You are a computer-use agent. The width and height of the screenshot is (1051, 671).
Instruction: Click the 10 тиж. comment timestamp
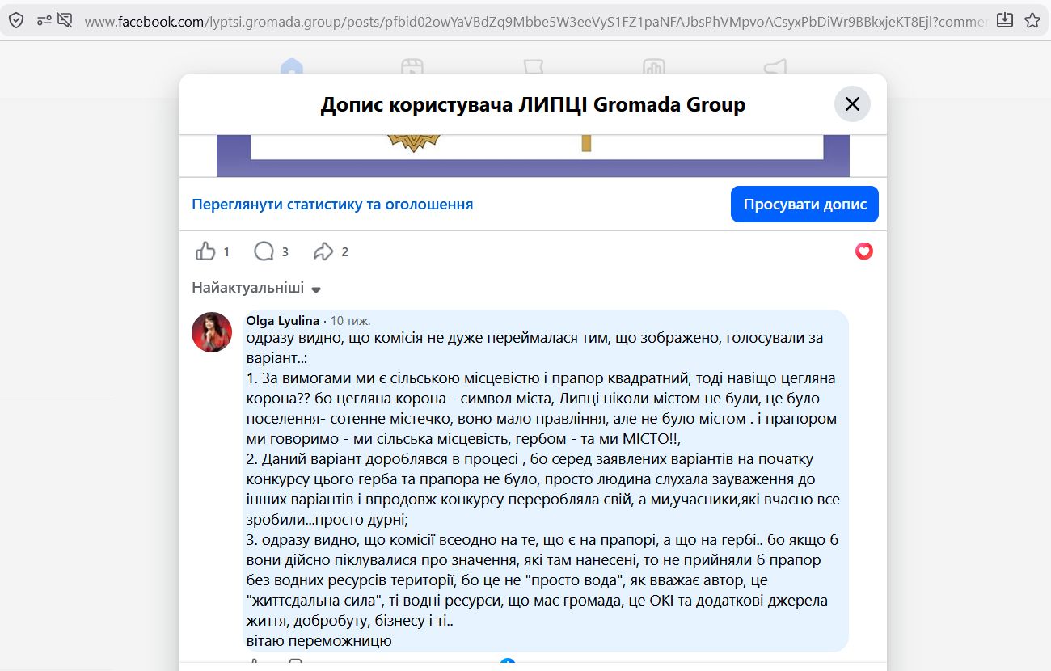351,321
